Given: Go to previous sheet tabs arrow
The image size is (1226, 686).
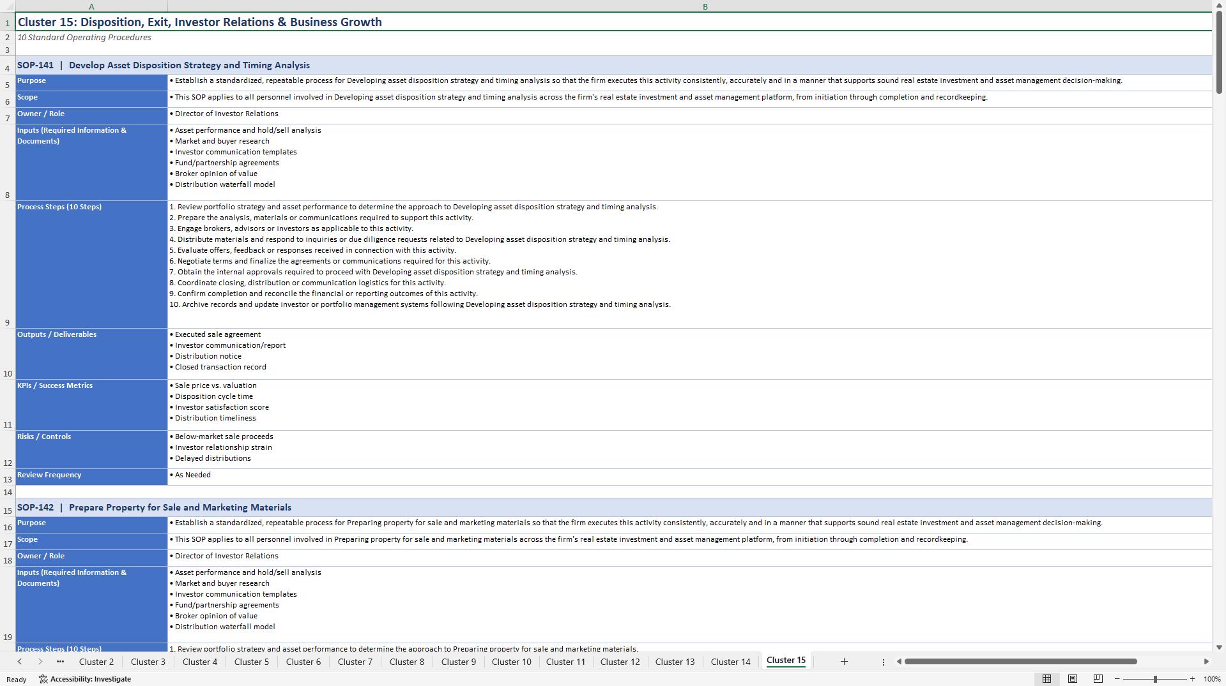Looking at the screenshot, I should (20, 662).
